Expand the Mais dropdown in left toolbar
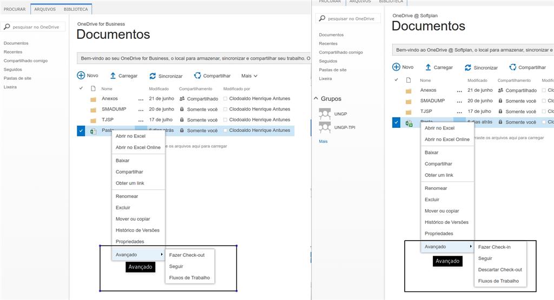The width and height of the screenshot is (554, 300). [x=249, y=76]
